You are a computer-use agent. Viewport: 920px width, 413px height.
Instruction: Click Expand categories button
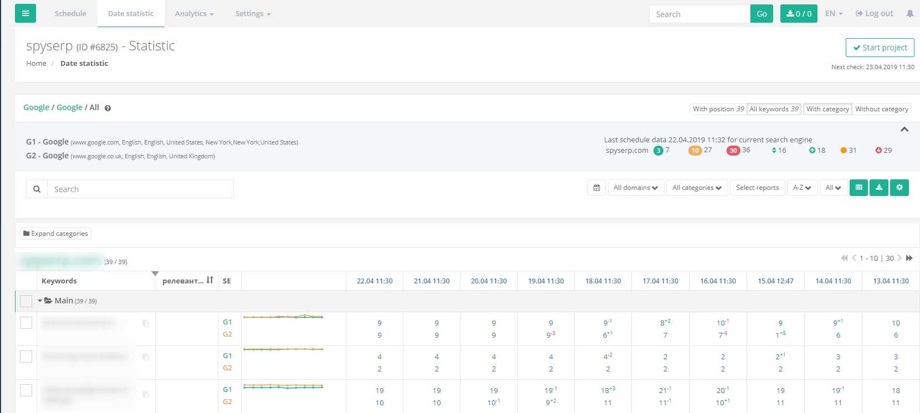55,234
